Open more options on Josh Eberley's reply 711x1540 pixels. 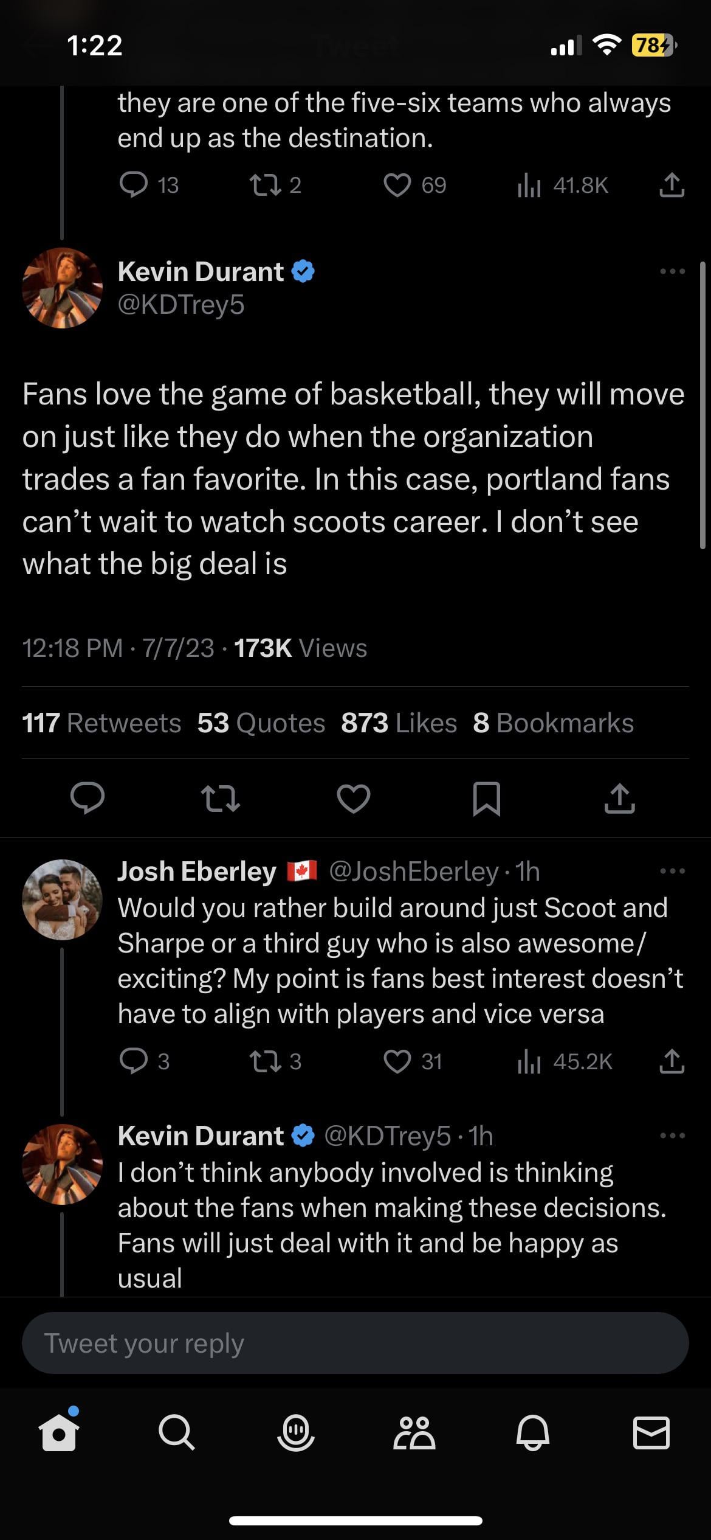(x=672, y=871)
